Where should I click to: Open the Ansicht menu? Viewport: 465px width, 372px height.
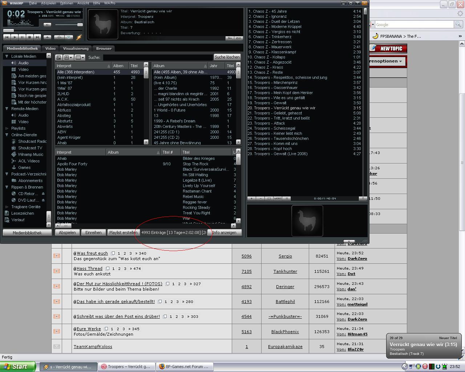83,3
